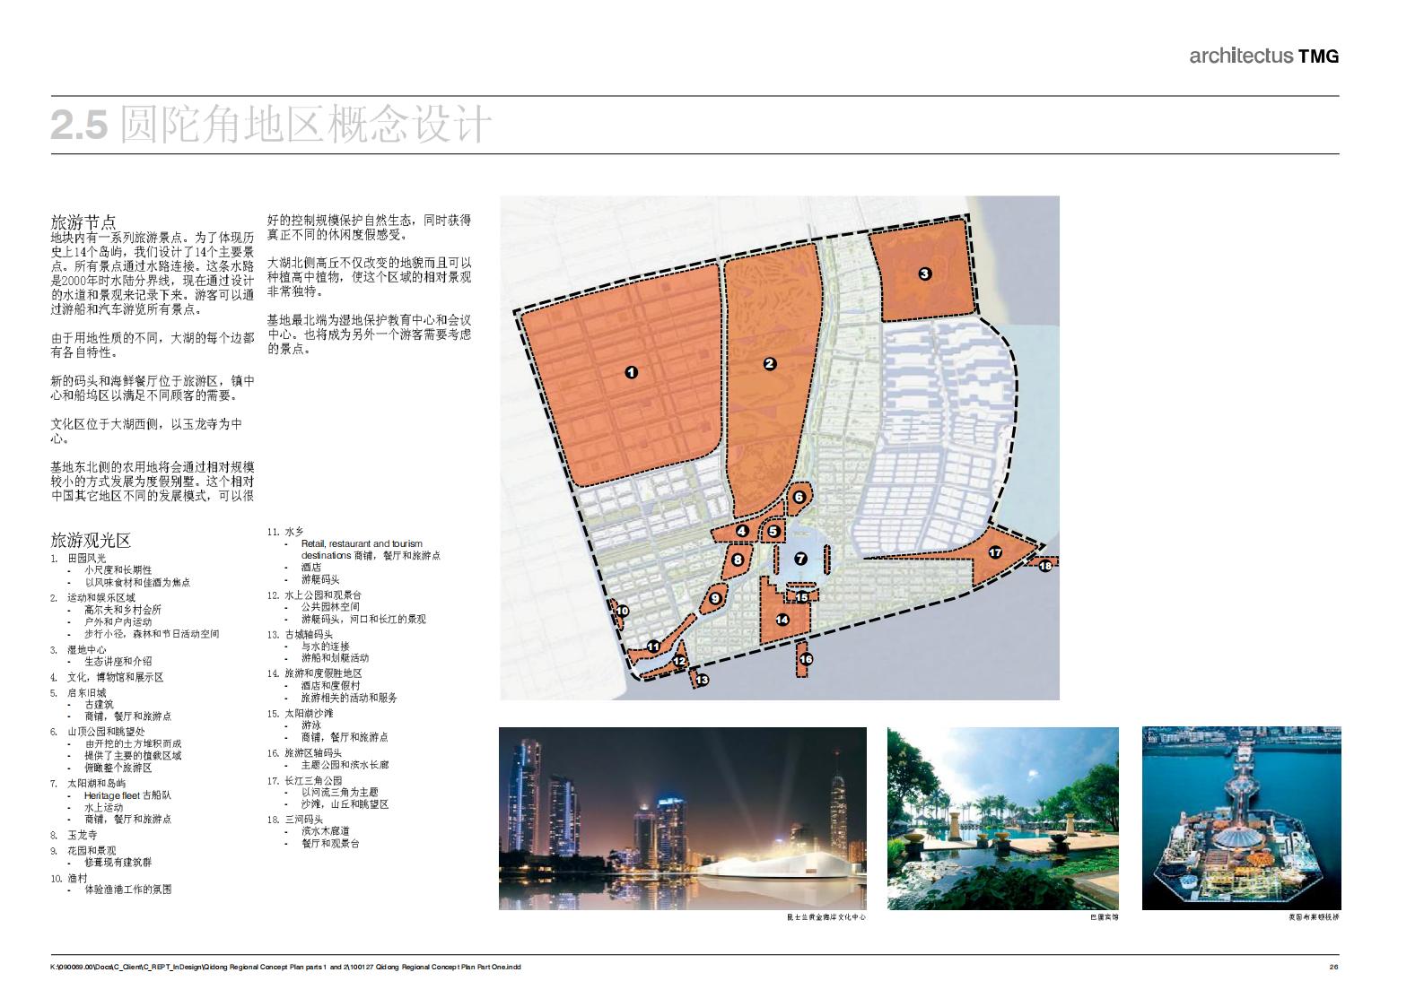1424x1007 pixels.
Task: Open the tropical resort pool photo
Action: tap(1003, 818)
